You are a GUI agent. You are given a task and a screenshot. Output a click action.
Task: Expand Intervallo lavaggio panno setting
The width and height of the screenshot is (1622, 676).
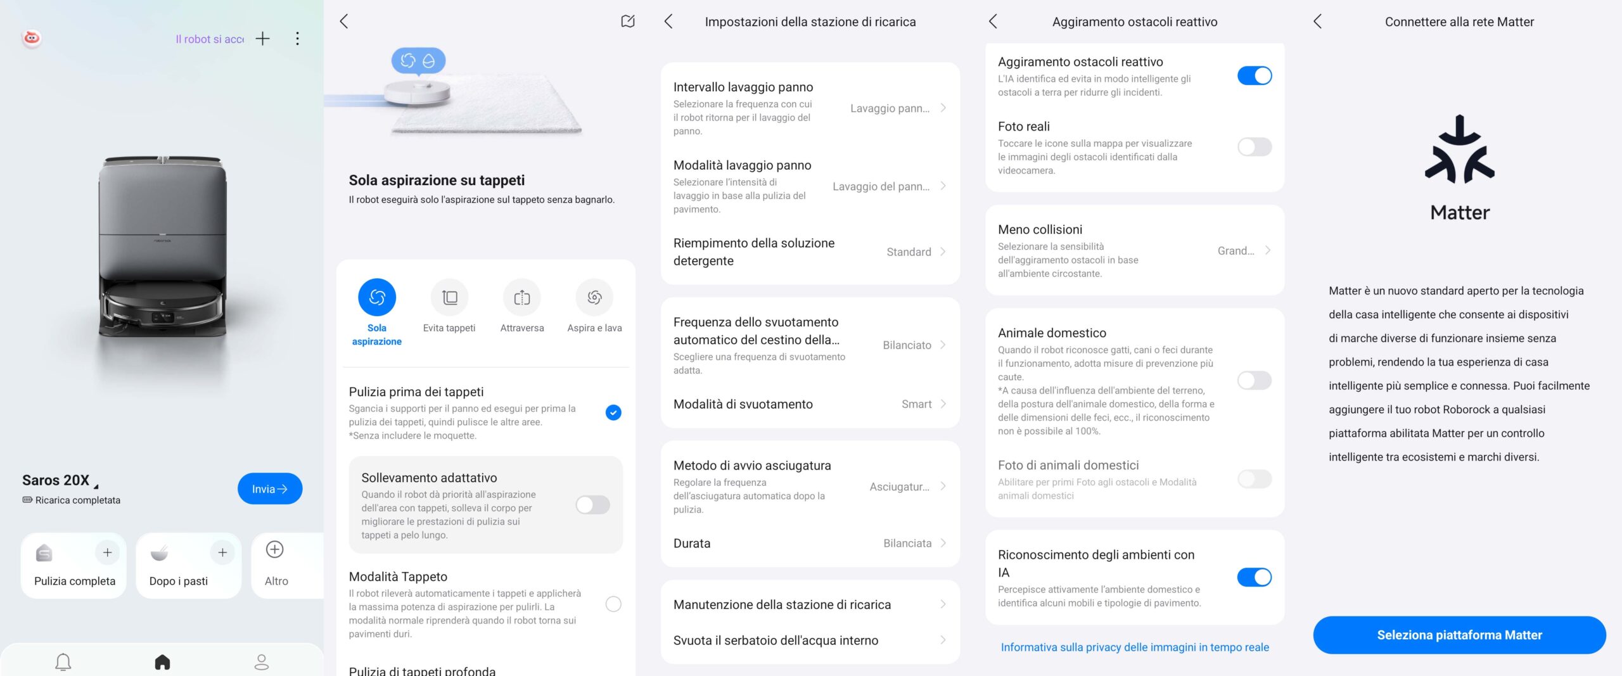[x=810, y=108]
